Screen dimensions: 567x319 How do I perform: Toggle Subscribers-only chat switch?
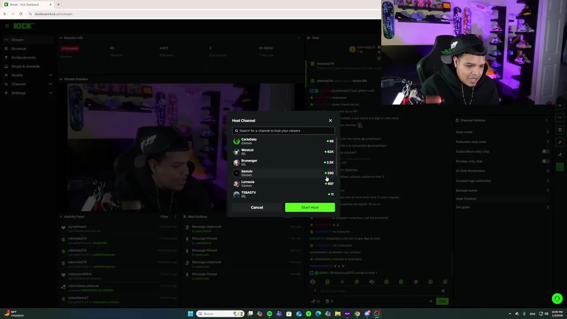point(545,152)
